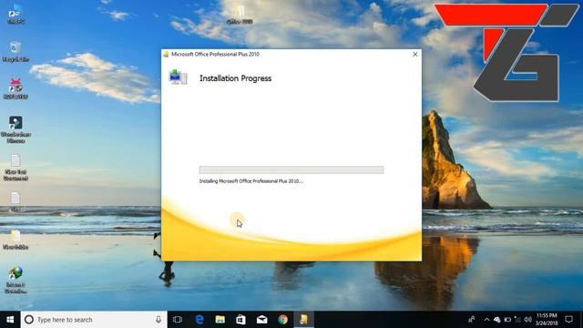Open the Recycle Bin desktop icon
583x328 pixels.
(x=15, y=51)
